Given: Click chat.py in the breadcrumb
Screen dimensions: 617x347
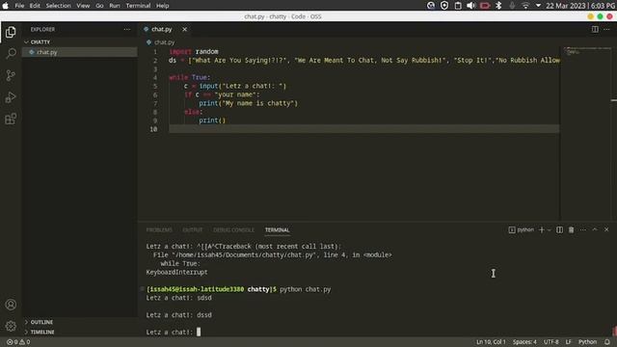Looking at the screenshot, I should (x=164, y=42).
